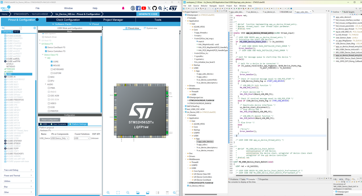Viewport: 362px width, 196px height.
Task: Minimize the Project Explorer panel in CubeIDE
Action: pos(223,11)
